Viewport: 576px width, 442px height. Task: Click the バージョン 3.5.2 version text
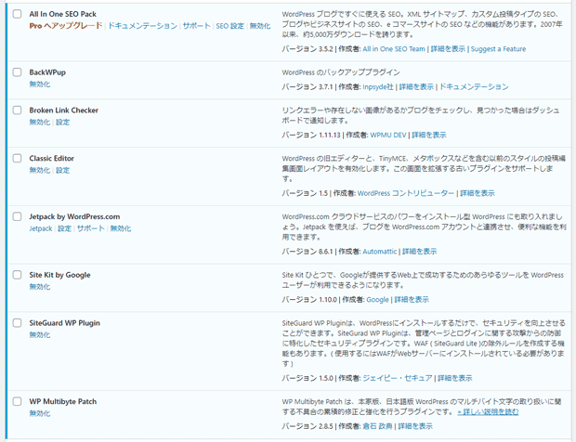click(x=308, y=49)
